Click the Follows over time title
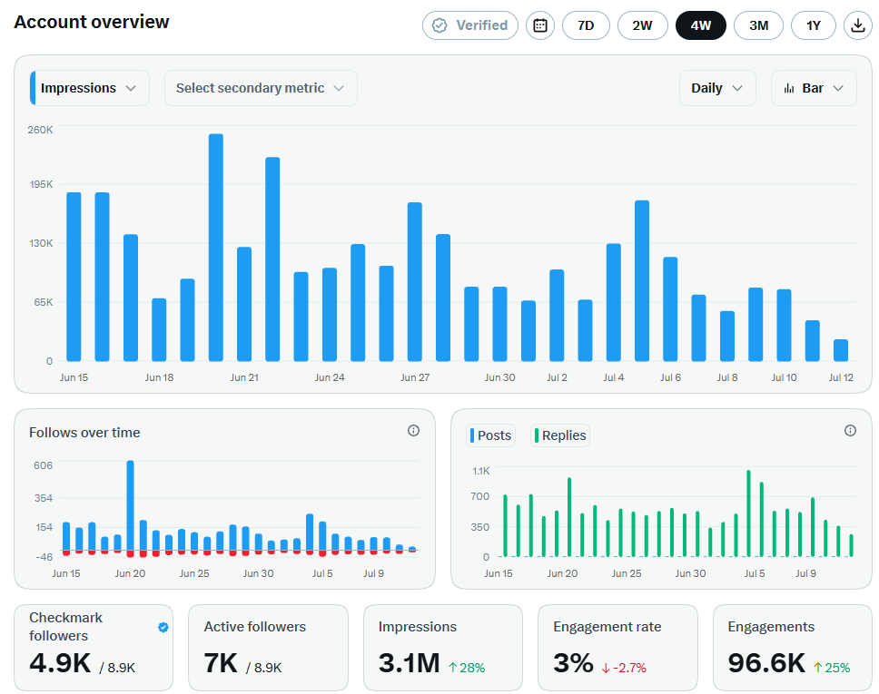The width and height of the screenshot is (879, 694). click(x=84, y=433)
